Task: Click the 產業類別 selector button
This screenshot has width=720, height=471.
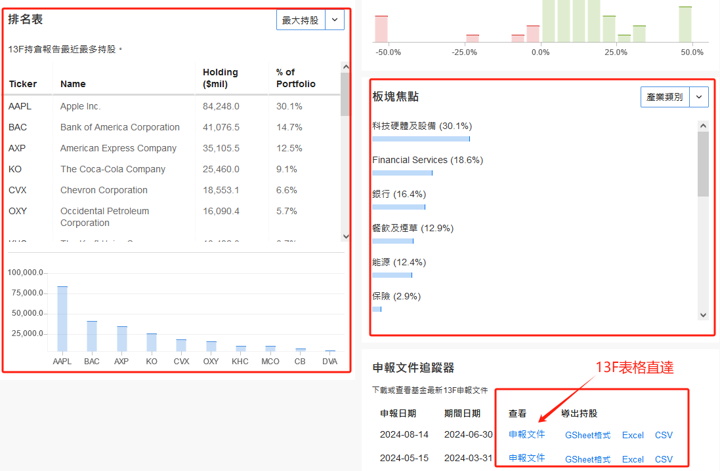Action: pyautogui.click(x=664, y=97)
